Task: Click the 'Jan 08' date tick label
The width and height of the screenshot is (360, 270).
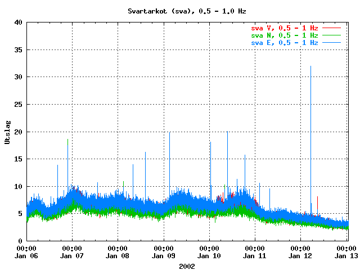Action: [118, 255]
